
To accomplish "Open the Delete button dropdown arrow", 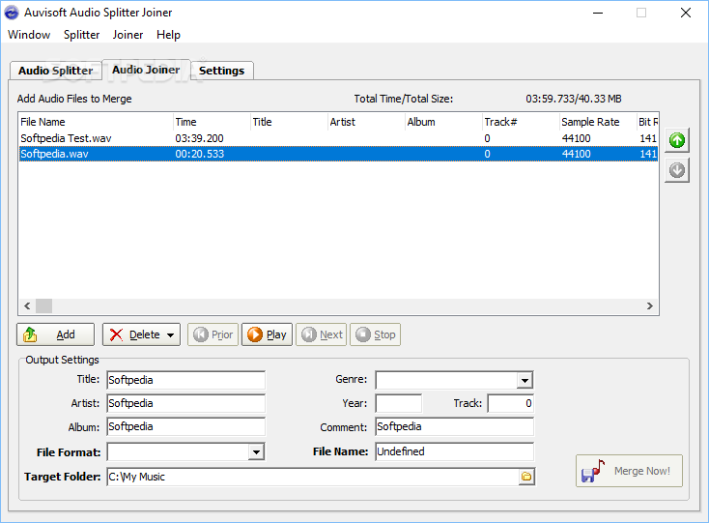I will pos(170,335).
